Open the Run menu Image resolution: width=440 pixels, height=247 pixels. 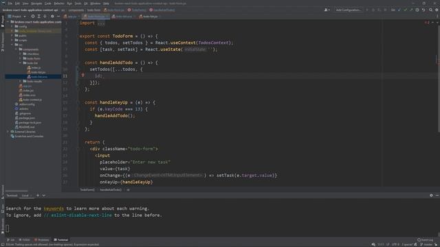point(69,3)
